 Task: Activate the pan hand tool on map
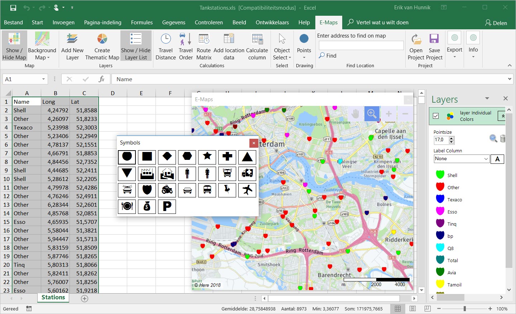[355, 114]
